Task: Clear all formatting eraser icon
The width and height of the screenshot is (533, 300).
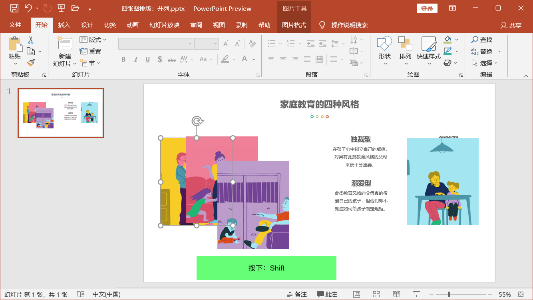Action: [x=252, y=44]
